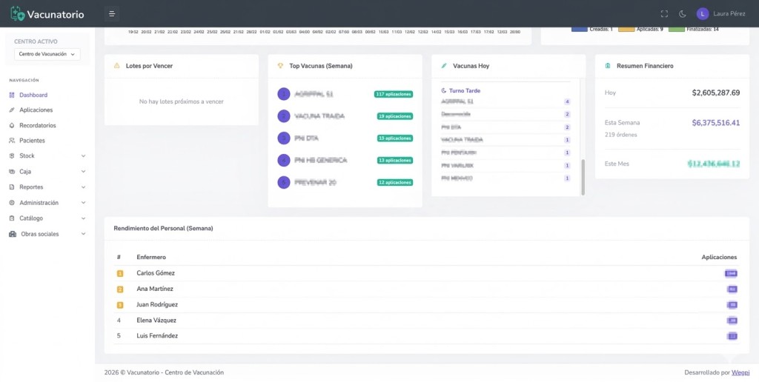Click the Vacunas Hoy list scrollbar
Image resolution: width=759 pixels, height=382 pixels.
pyautogui.click(x=583, y=176)
